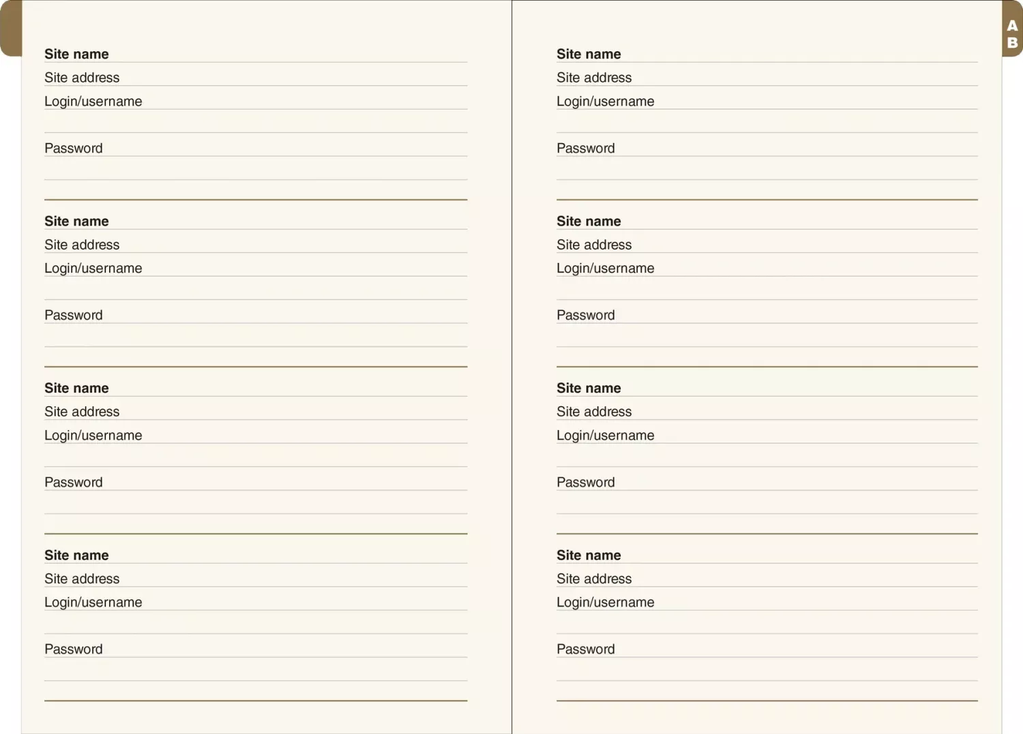The width and height of the screenshot is (1023, 734).
Task: Click "Site address" in right page's last entry
Action: (x=594, y=579)
